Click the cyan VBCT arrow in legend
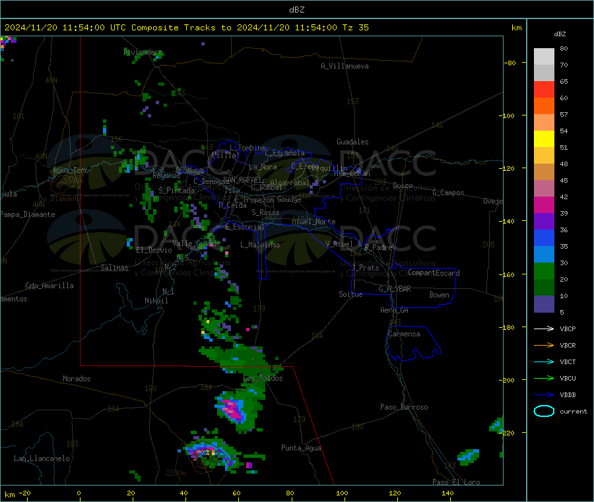 coord(544,361)
